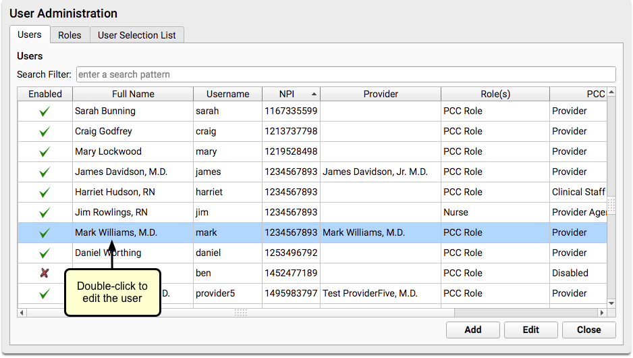The image size is (633, 358).
Task: Select the Sarah Bunning row
Action: coord(312,111)
